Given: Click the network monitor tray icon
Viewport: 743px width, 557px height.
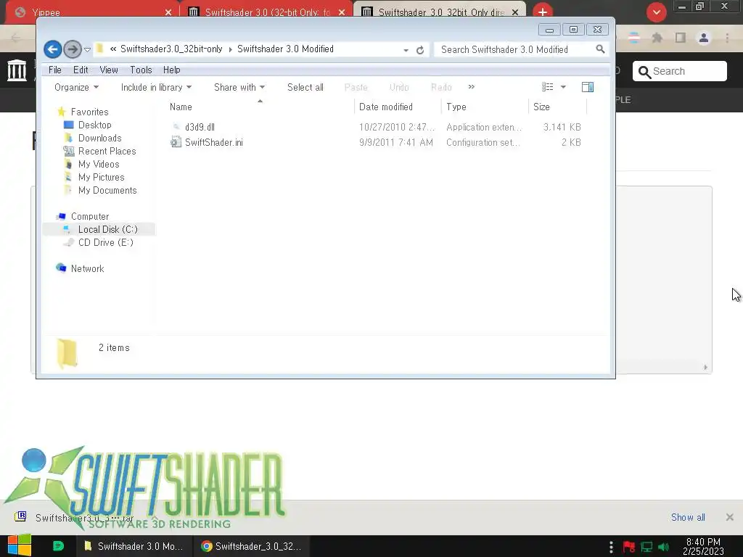Looking at the screenshot, I should pos(646,547).
